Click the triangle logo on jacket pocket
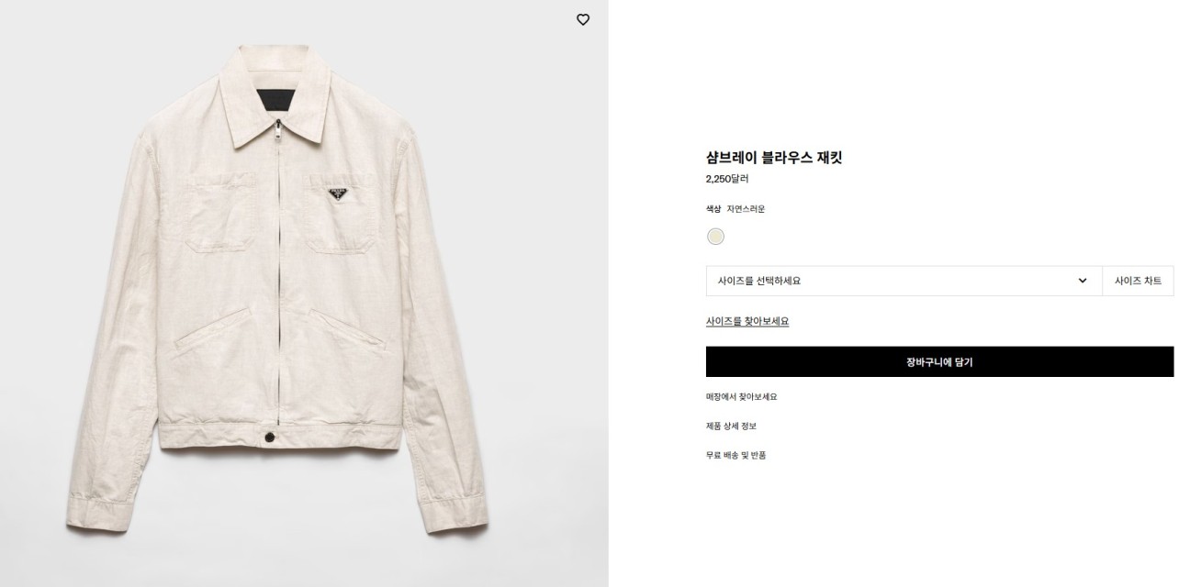 pos(339,194)
